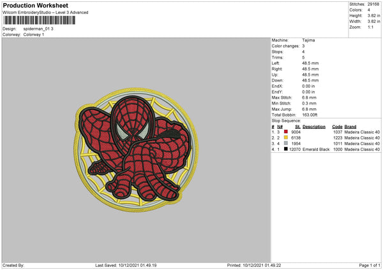Image resolution: width=383 pixels, height=270 pixels.
Task: Click the Colorway 1 value
Action: [x=35, y=34]
